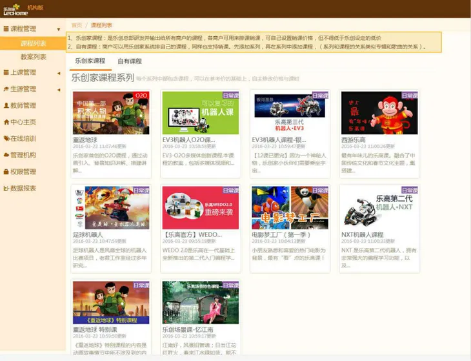Open the 西游乐高 course title
Viewport: 471px width, 361px height.
tap(354, 139)
